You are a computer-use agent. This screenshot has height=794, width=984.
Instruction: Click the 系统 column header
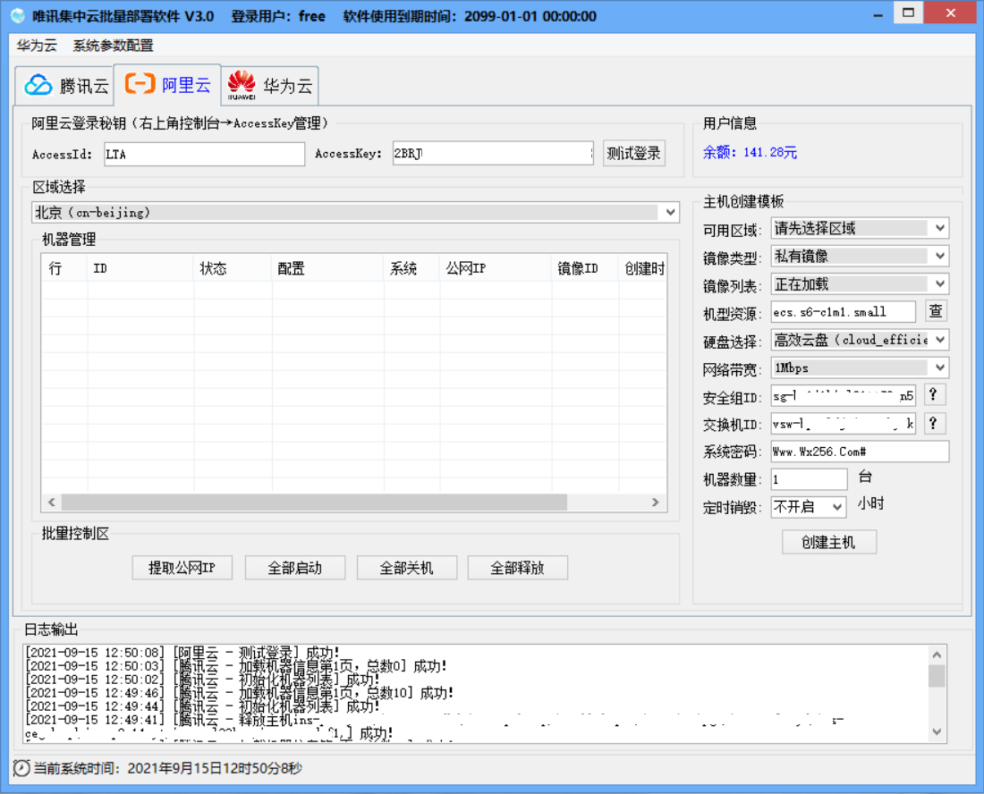coord(411,268)
